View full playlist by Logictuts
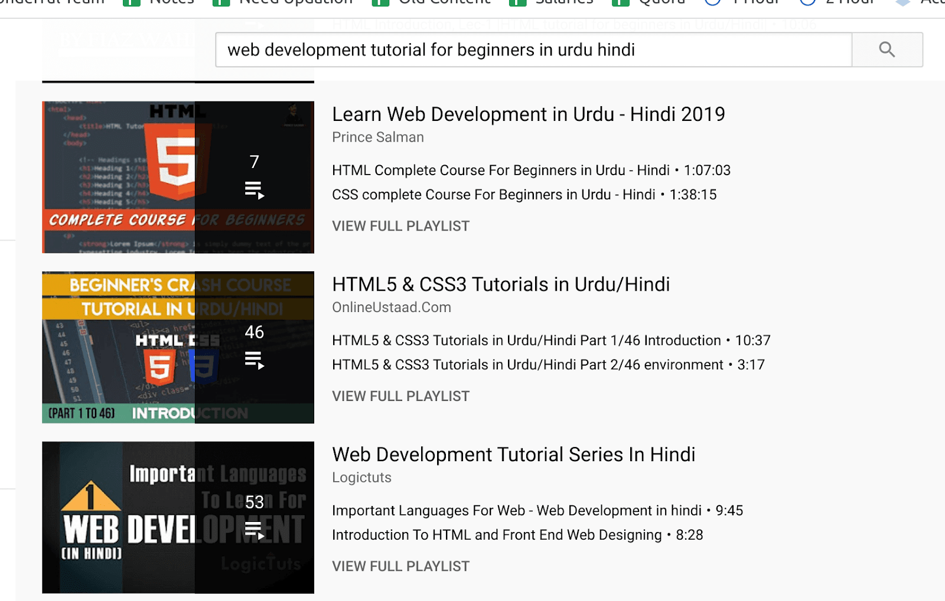The height and width of the screenshot is (601, 945). click(x=400, y=566)
